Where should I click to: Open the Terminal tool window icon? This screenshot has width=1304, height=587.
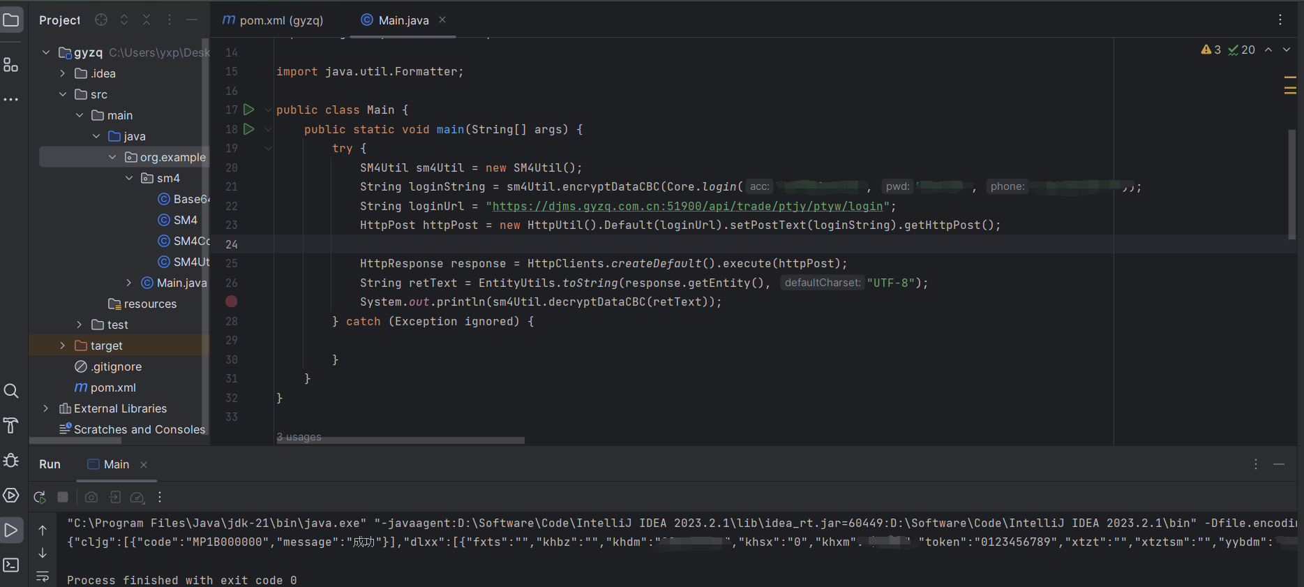tap(11, 565)
